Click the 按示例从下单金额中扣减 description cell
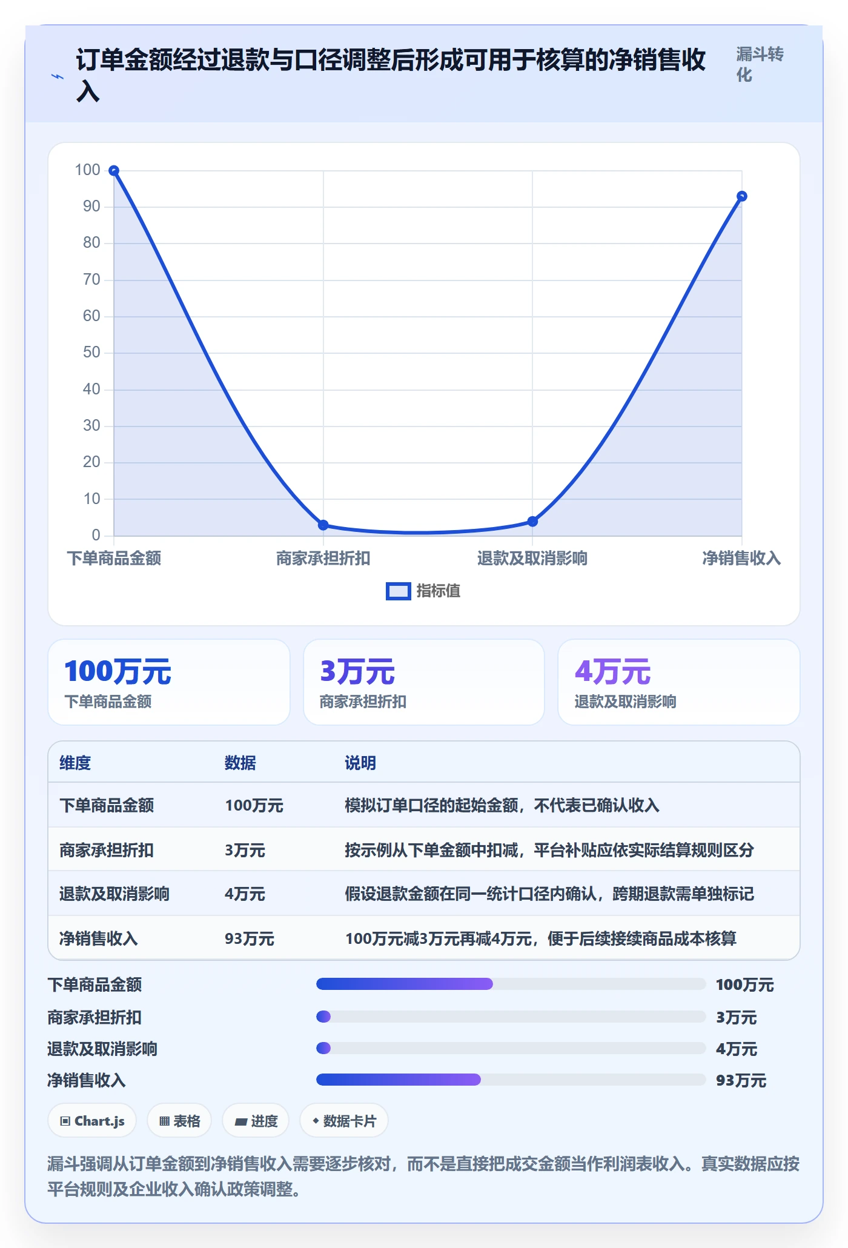848x1248 pixels. 549,850
